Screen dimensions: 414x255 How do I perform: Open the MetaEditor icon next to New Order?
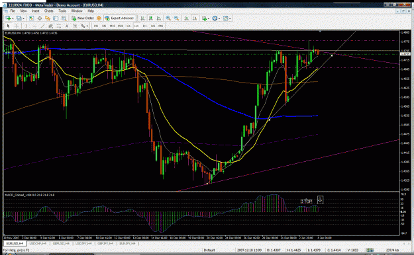pos(99,18)
